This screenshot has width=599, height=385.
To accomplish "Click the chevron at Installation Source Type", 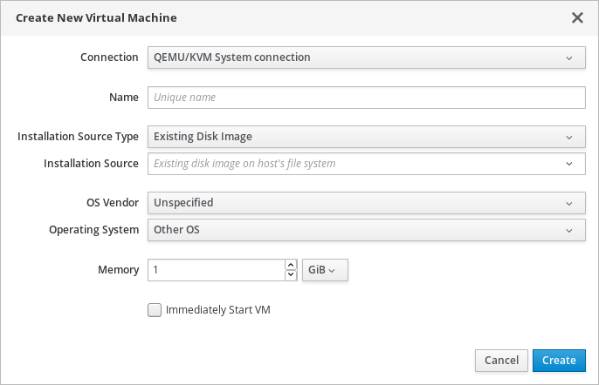I will pyautogui.click(x=569, y=137).
